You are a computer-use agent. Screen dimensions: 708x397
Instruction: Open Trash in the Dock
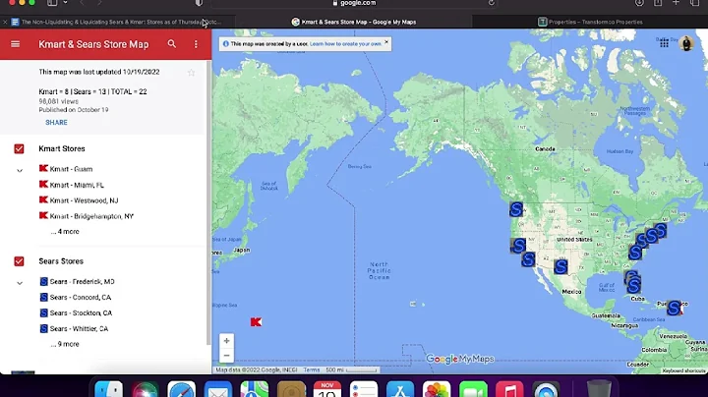tap(599, 390)
